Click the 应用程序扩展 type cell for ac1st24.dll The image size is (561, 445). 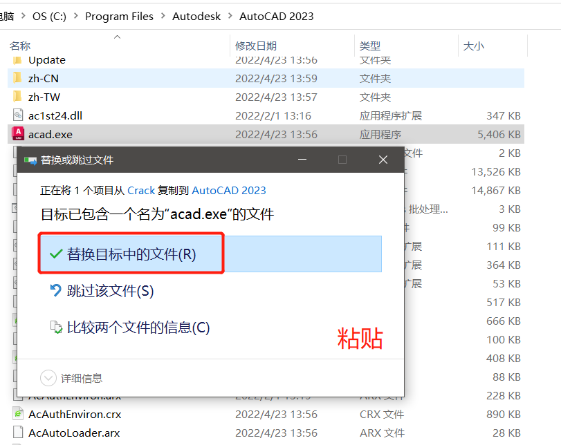tap(391, 115)
